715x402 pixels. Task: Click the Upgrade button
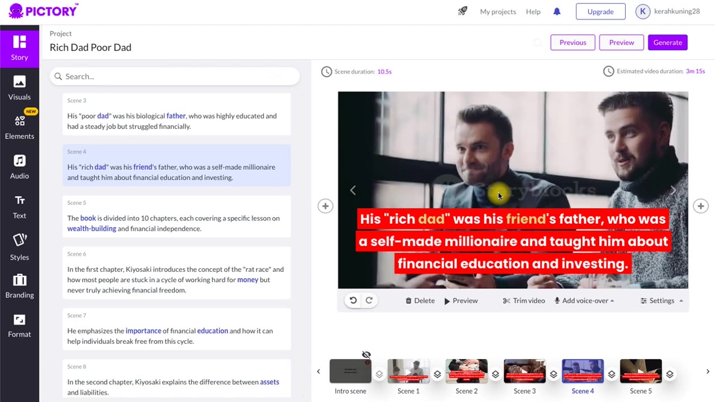(600, 11)
